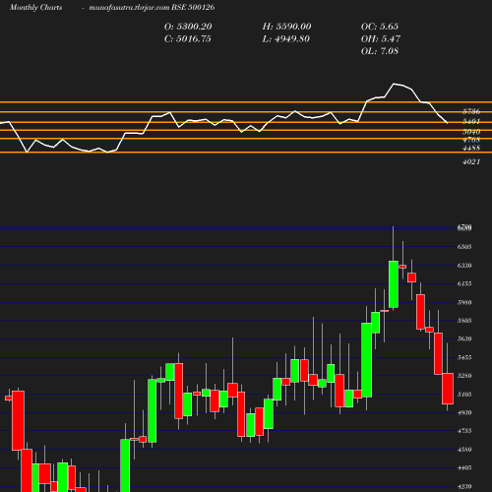This screenshot has height=492, width=492.
Task: Click the 'Monthly Charts' title text
Action: point(35,8)
